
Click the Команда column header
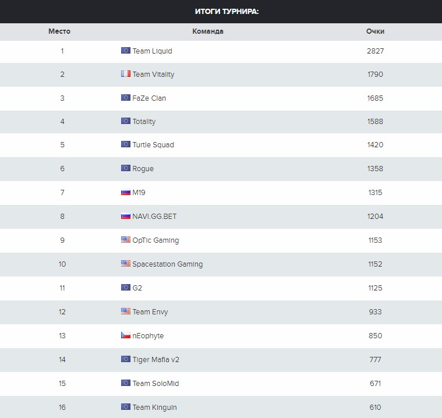tap(208, 31)
